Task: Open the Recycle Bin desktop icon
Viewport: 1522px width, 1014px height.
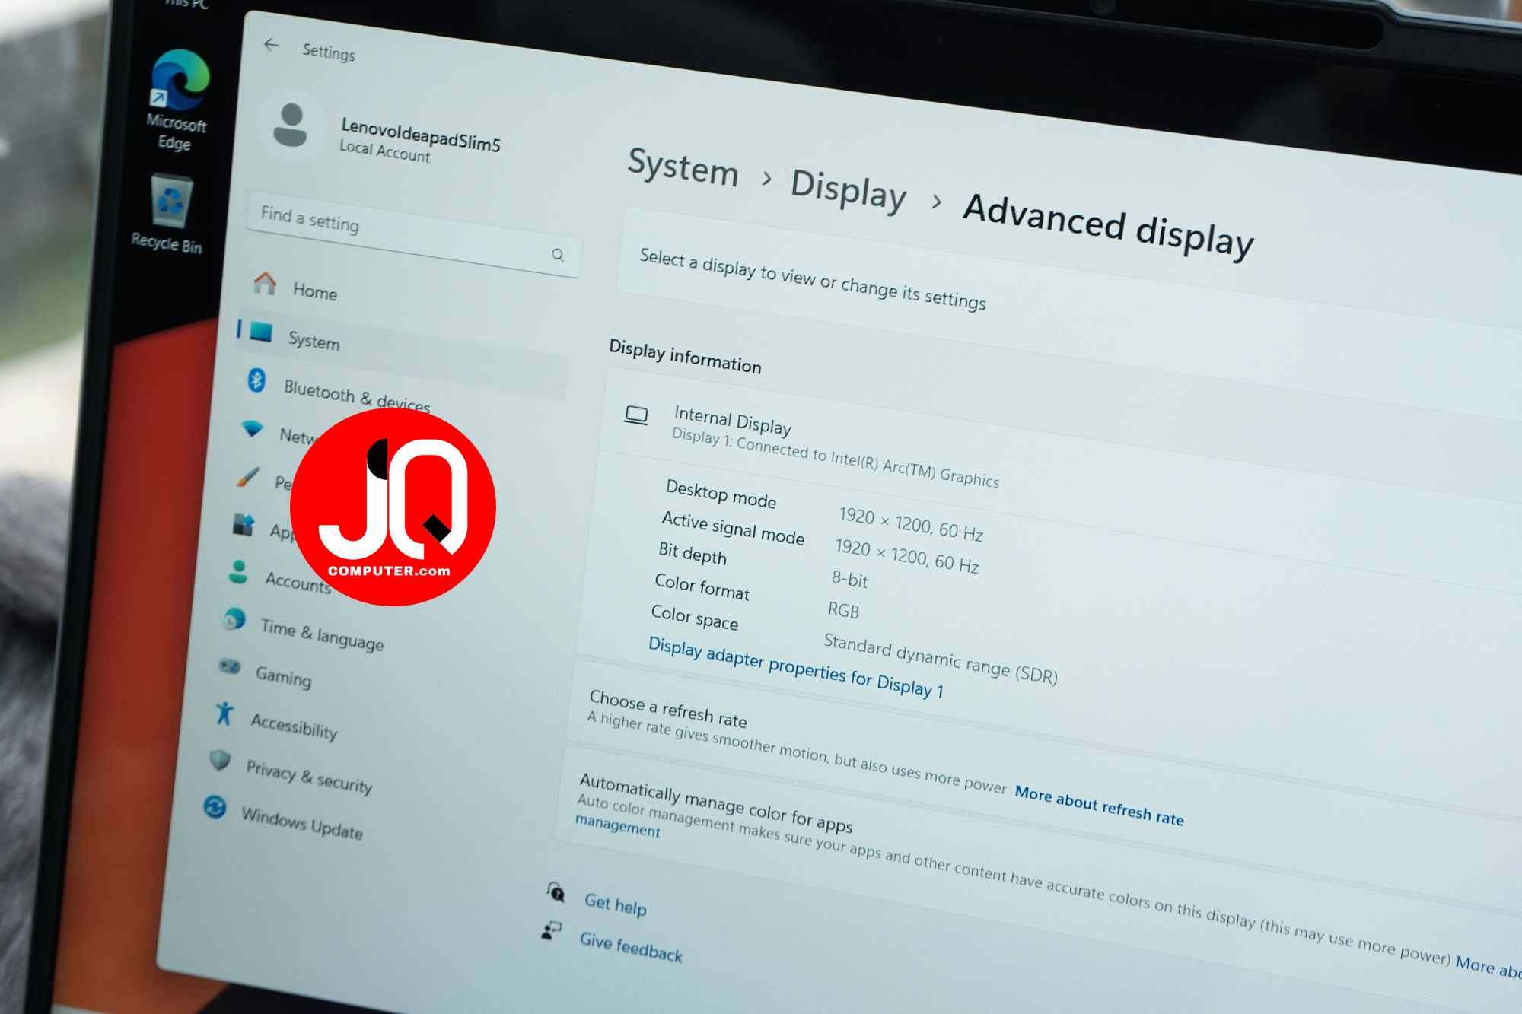Action: (x=168, y=214)
